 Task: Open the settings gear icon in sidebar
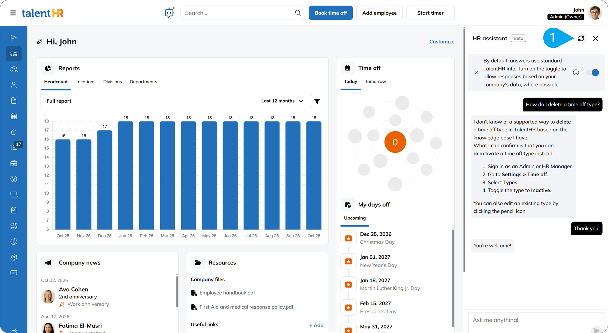(x=14, y=257)
